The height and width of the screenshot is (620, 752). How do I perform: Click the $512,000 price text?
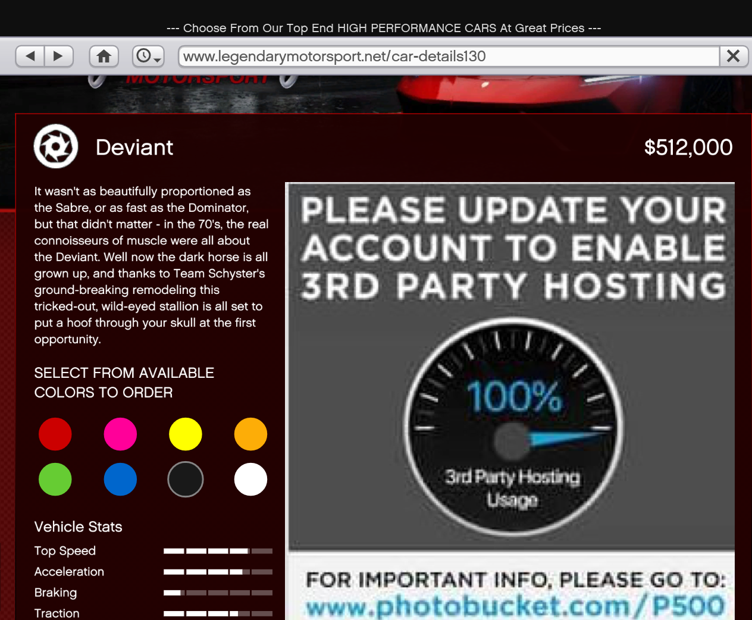tap(688, 148)
